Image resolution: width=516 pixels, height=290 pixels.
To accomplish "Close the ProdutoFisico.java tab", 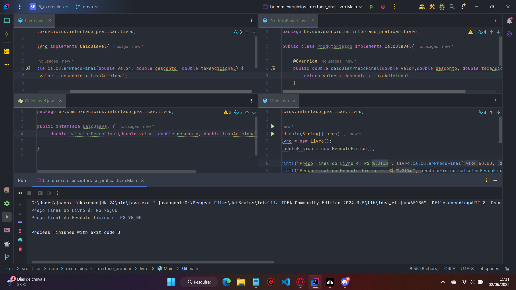I will click(313, 21).
